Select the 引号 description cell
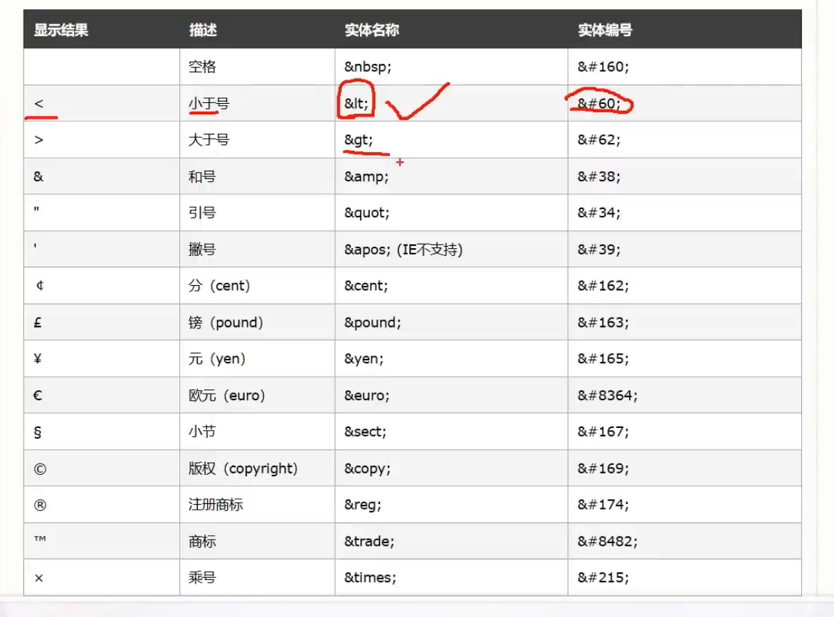 tap(202, 213)
